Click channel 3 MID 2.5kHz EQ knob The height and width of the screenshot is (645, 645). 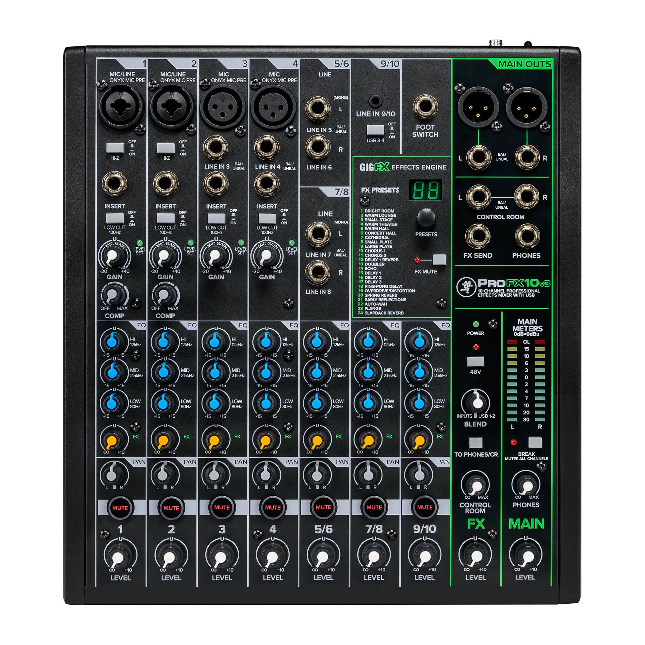pyautogui.click(x=214, y=372)
